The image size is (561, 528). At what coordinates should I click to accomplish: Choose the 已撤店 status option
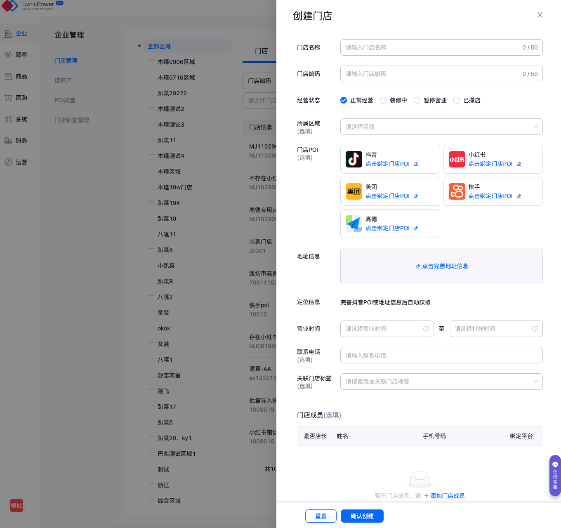pyautogui.click(x=457, y=100)
